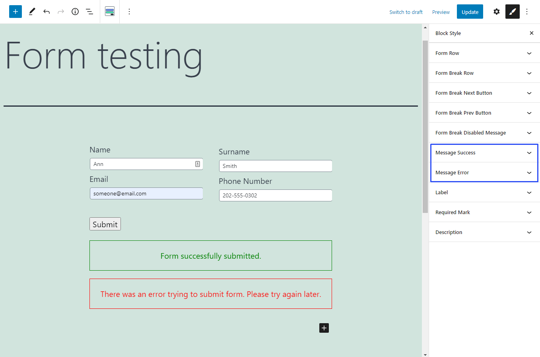Expand the Required Mark section
The image size is (540, 357).
[529, 212]
